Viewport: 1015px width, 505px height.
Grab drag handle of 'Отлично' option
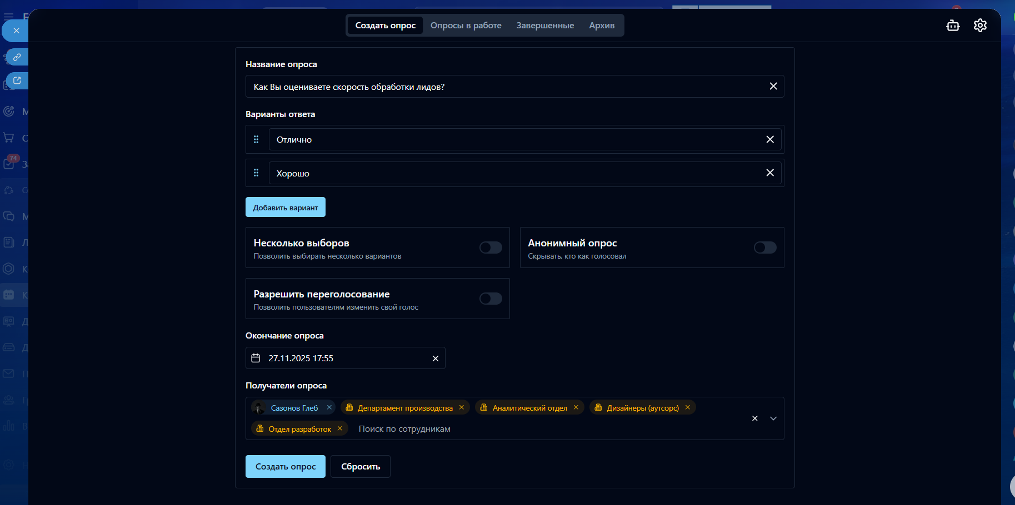(256, 139)
